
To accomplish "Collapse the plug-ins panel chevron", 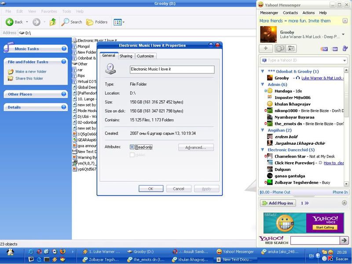I will click(344, 203).
